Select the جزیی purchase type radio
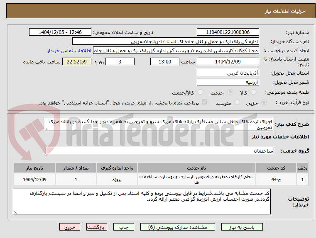Viewport: 316px width, 238px height. click(x=264, y=102)
